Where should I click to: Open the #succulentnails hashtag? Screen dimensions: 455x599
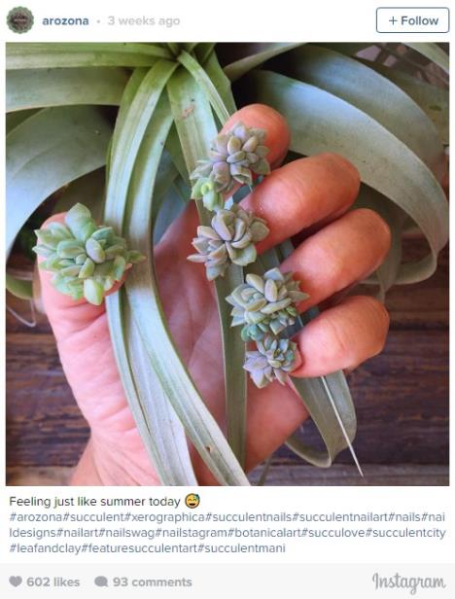(x=249, y=517)
